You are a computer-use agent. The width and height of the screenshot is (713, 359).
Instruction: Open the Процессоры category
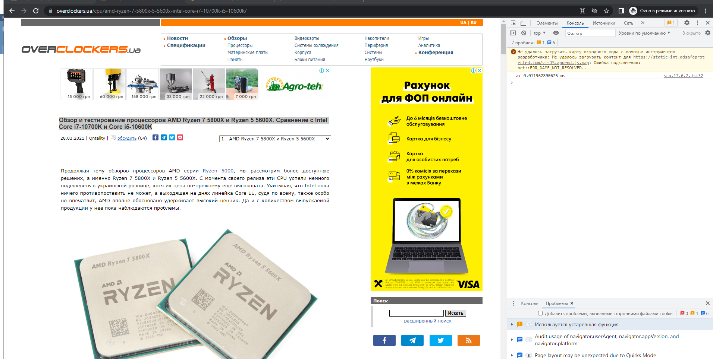(240, 45)
